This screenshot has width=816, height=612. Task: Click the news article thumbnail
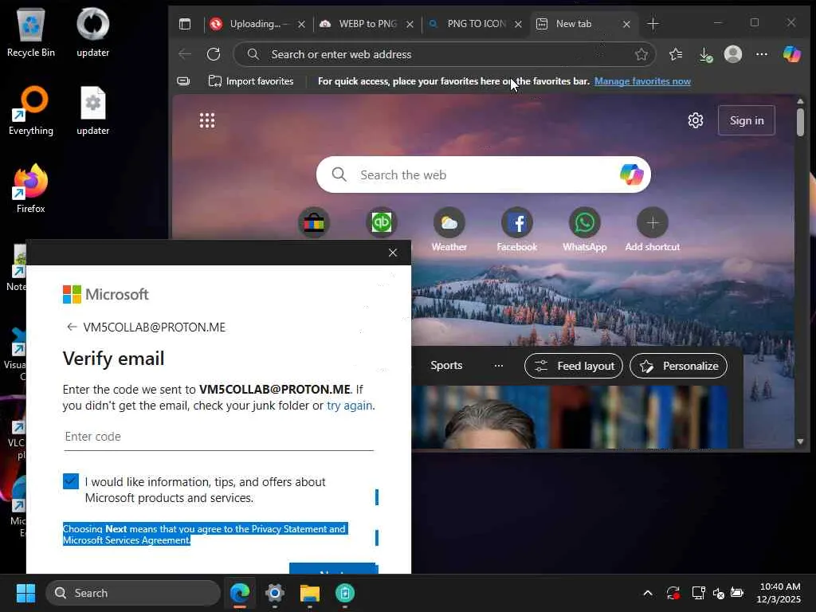(570, 417)
